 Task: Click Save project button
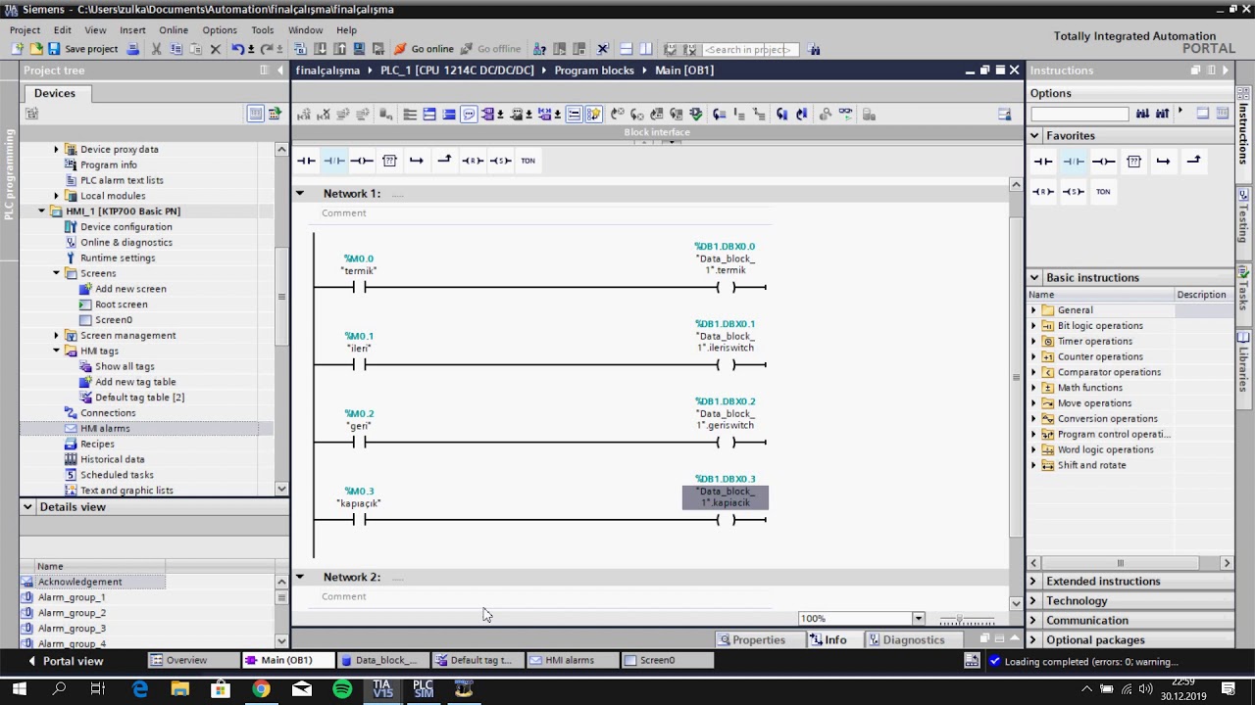coord(82,49)
